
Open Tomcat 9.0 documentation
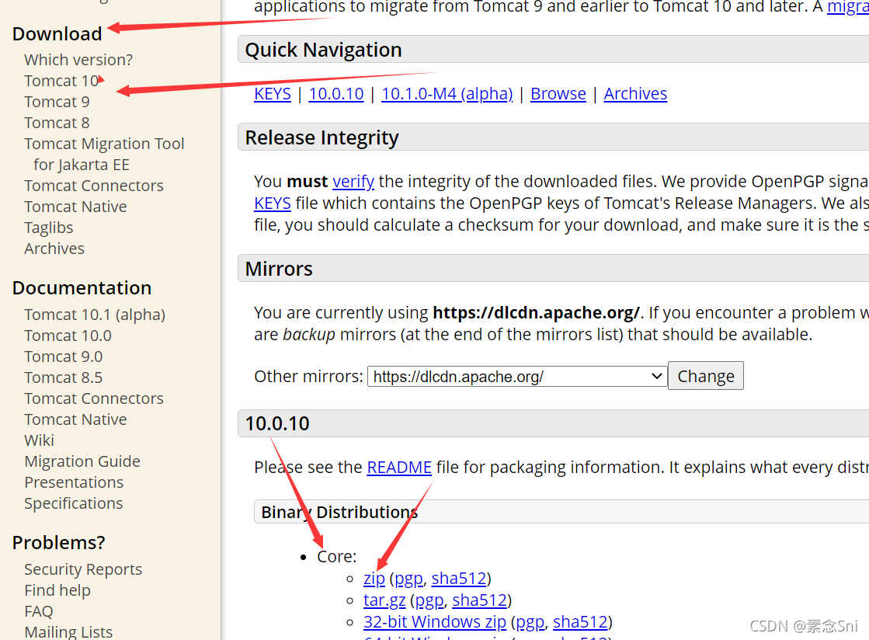pos(63,357)
